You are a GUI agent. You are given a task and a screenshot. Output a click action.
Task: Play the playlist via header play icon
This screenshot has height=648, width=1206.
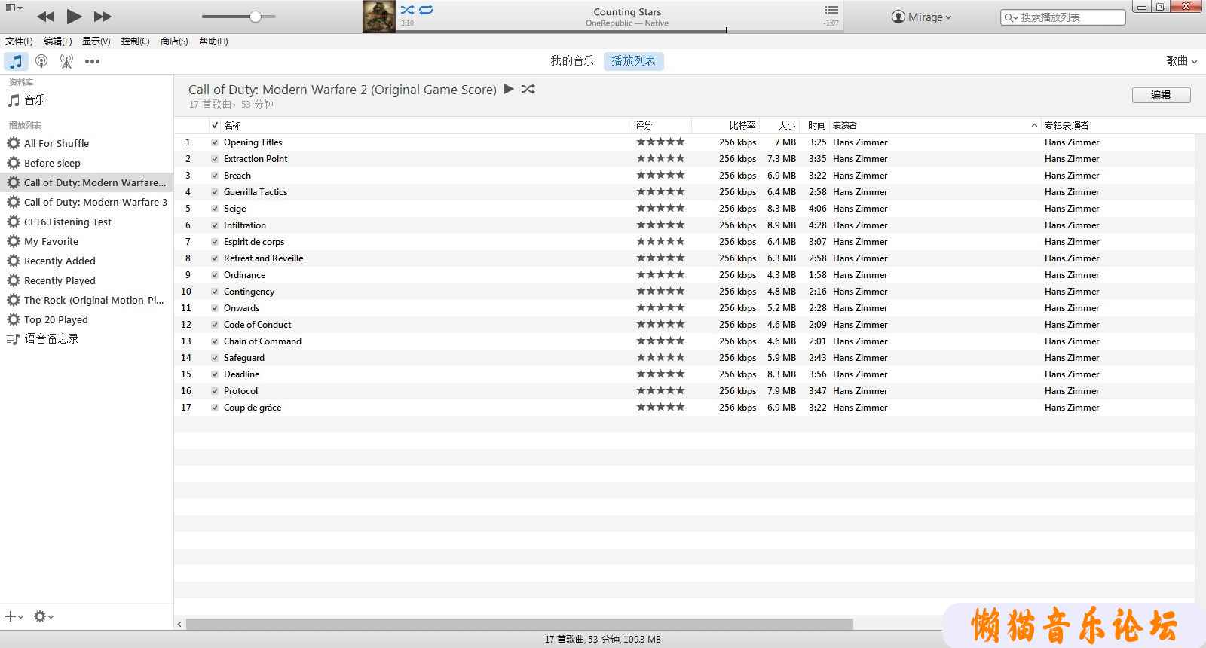(509, 89)
